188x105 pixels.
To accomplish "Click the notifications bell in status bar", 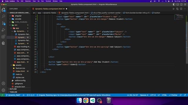I will click(x=185, y=95).
